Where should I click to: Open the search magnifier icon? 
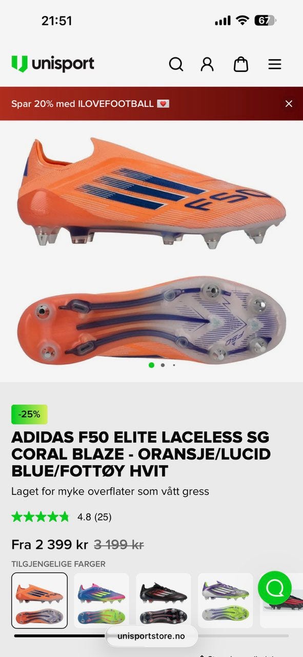click(176, 64)
